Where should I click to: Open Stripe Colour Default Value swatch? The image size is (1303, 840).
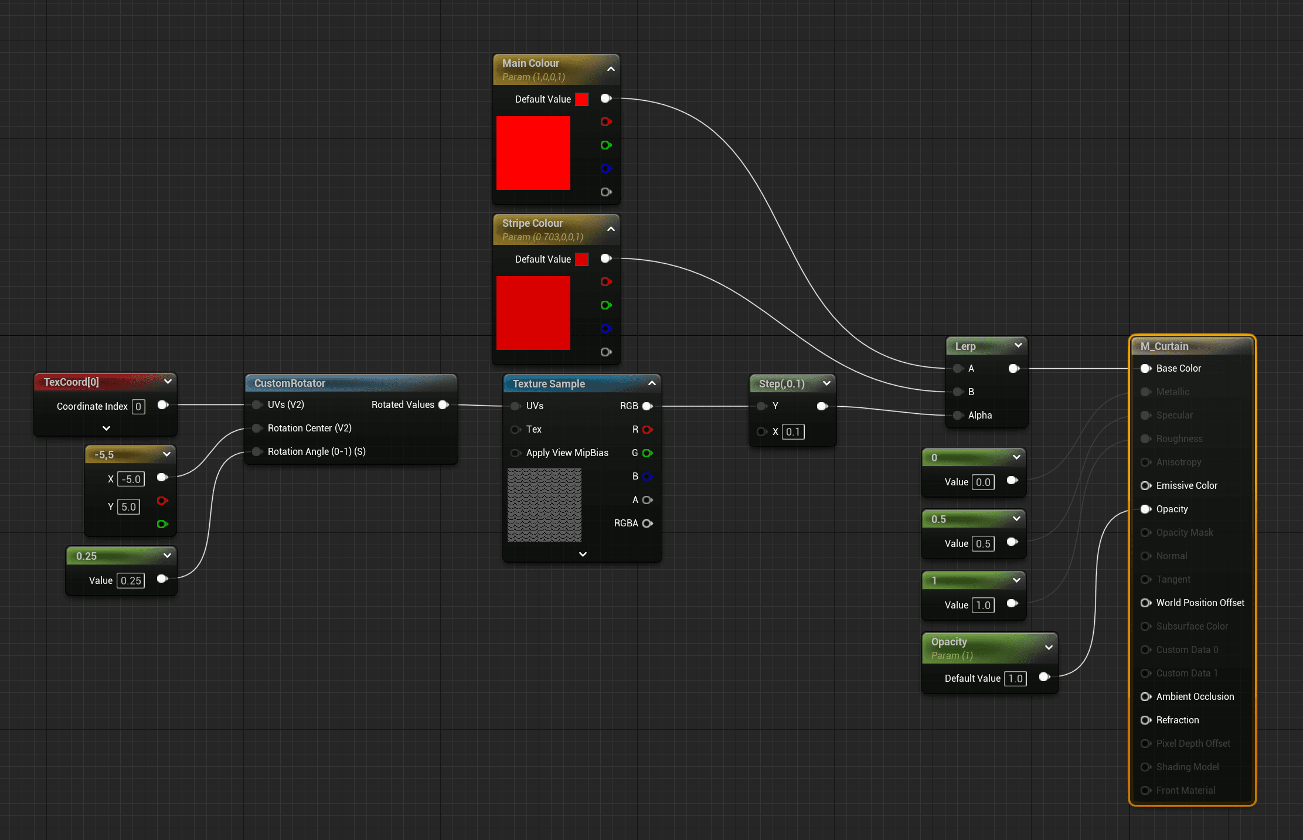point(581,260)
